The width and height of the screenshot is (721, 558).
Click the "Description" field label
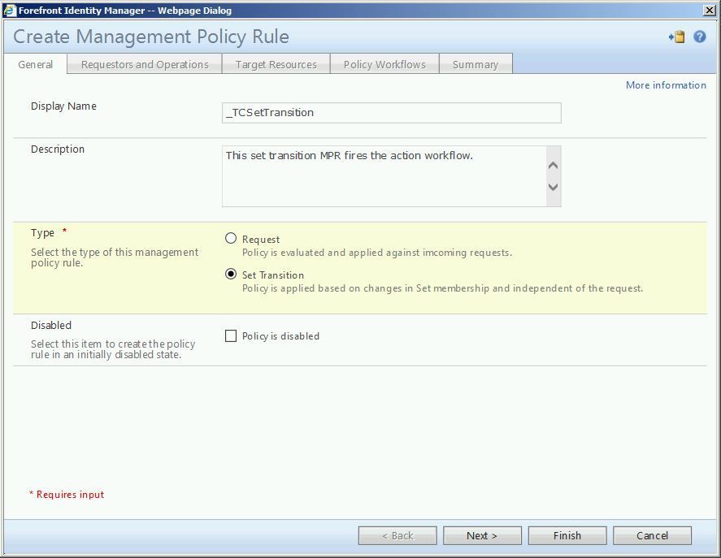tap(58, 149)
